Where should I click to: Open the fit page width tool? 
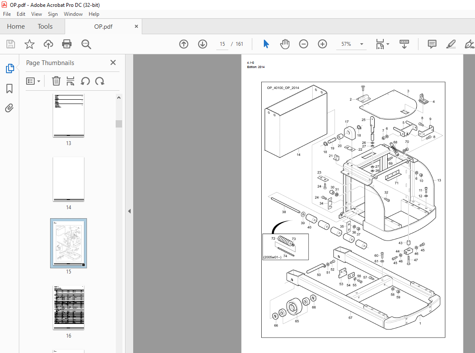380,44
